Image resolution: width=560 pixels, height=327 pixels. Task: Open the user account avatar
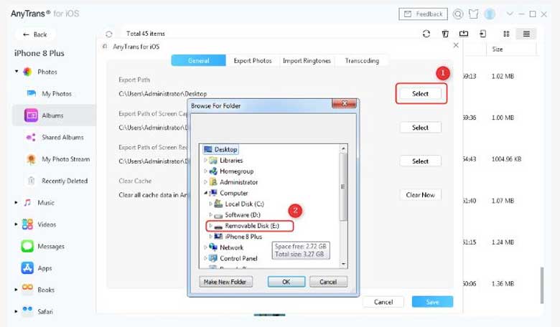point(490,14)
